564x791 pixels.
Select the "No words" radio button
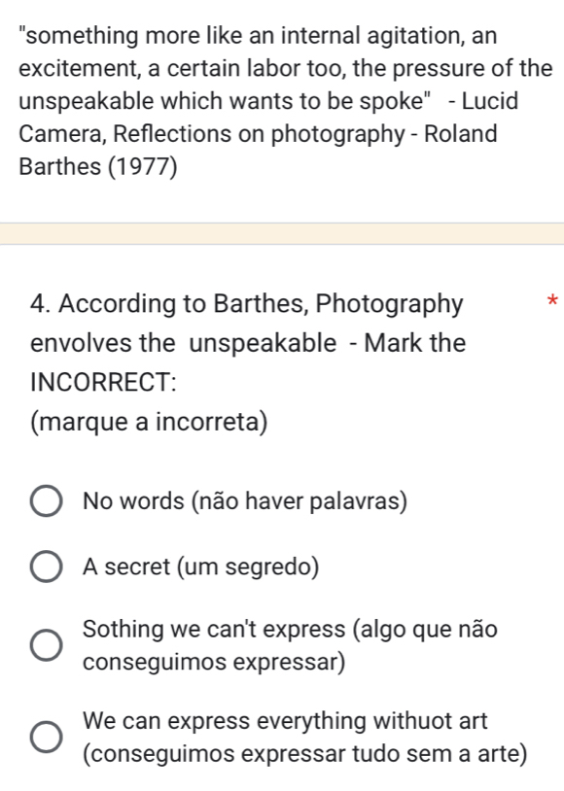(47, 501)
